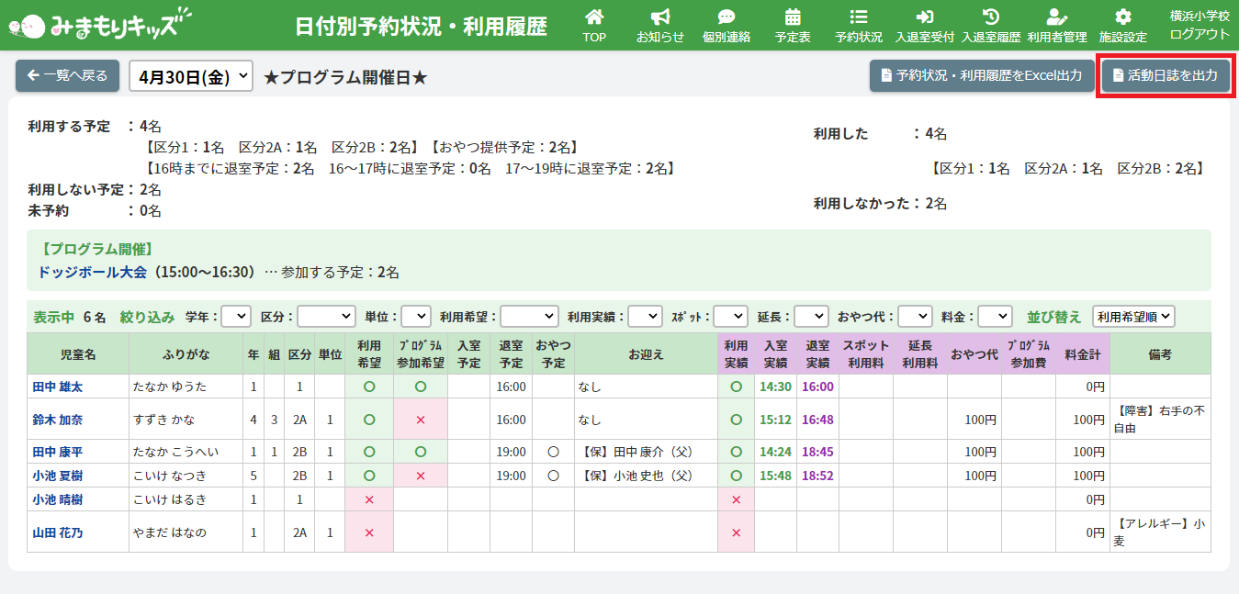
Task: Expand the date dropdown 4月30日(金)
Action: (191, 77)
